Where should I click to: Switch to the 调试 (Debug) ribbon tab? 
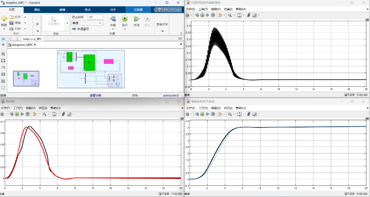pyautogui.click(x=37, y=10)
